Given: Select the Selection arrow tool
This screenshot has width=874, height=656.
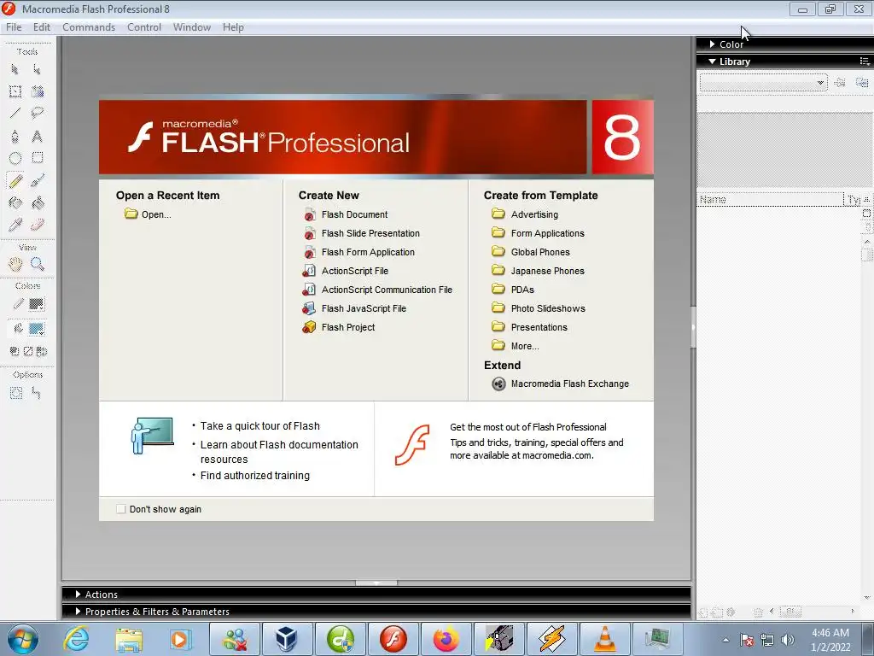Looking at the screenshot, I should pos(15,69).
